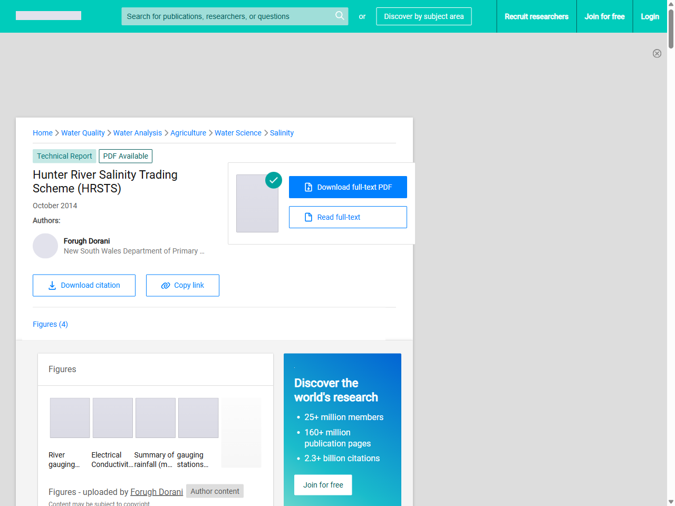Click the search magnifier icon
The width and height of the screenshot is (675, 506).
point(340,16)
